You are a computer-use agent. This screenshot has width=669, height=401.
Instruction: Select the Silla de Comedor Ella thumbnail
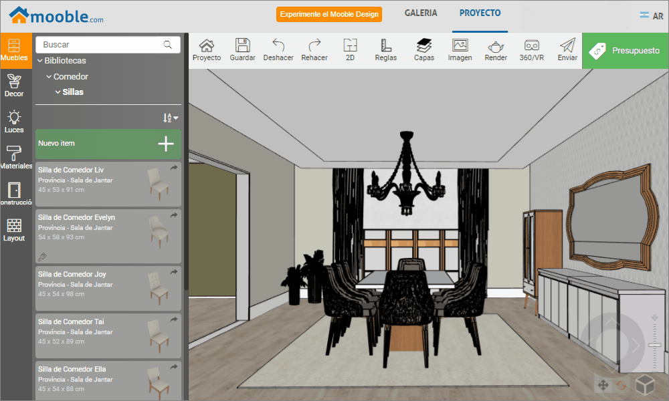point(158,383)
